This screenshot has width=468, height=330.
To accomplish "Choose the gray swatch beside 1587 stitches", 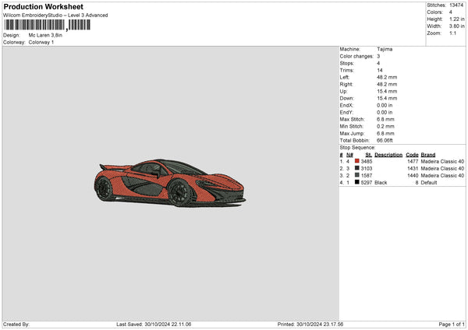I will (357, 175).
